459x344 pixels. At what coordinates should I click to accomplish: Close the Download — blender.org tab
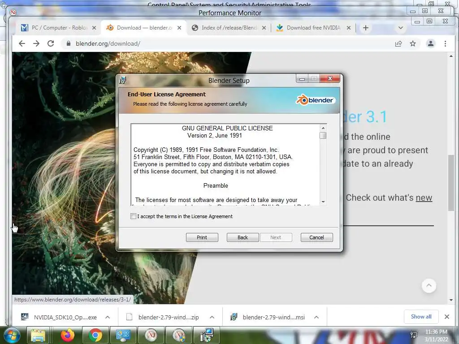pyautogui.click(x=179, y=28)
